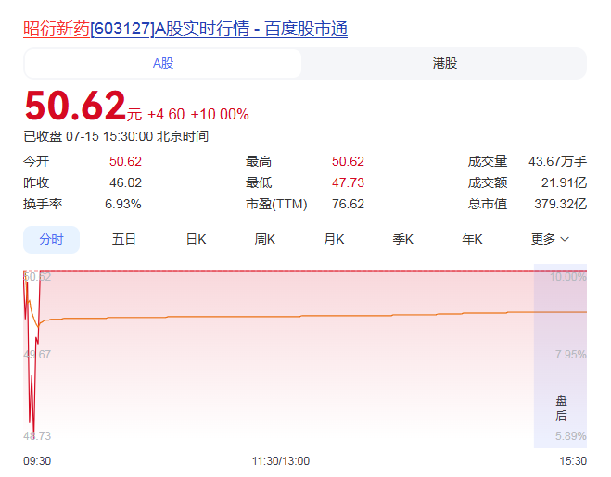611x477 pixels.
Task: Click the 5.89% chart axis label
Action: (x=570, y=436)
